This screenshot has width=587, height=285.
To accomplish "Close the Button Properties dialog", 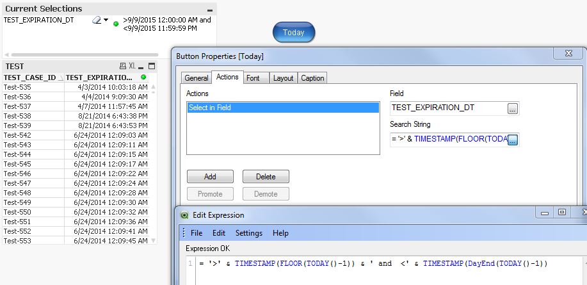I will point(568,54).
